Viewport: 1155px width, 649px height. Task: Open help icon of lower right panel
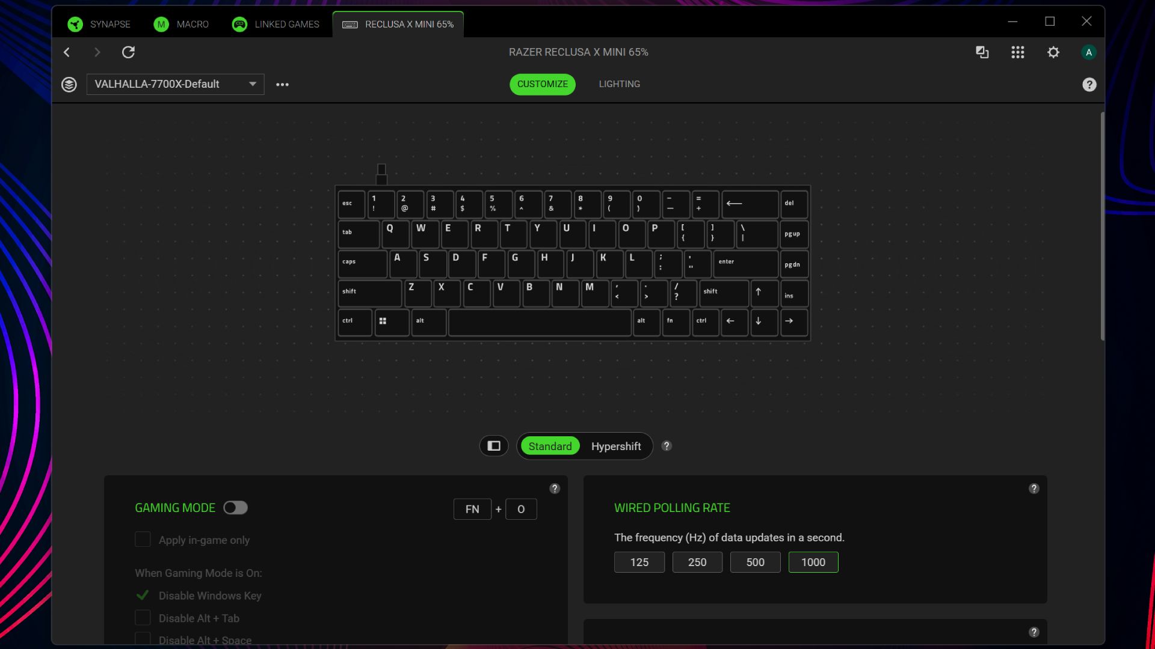coord(1033,632)
